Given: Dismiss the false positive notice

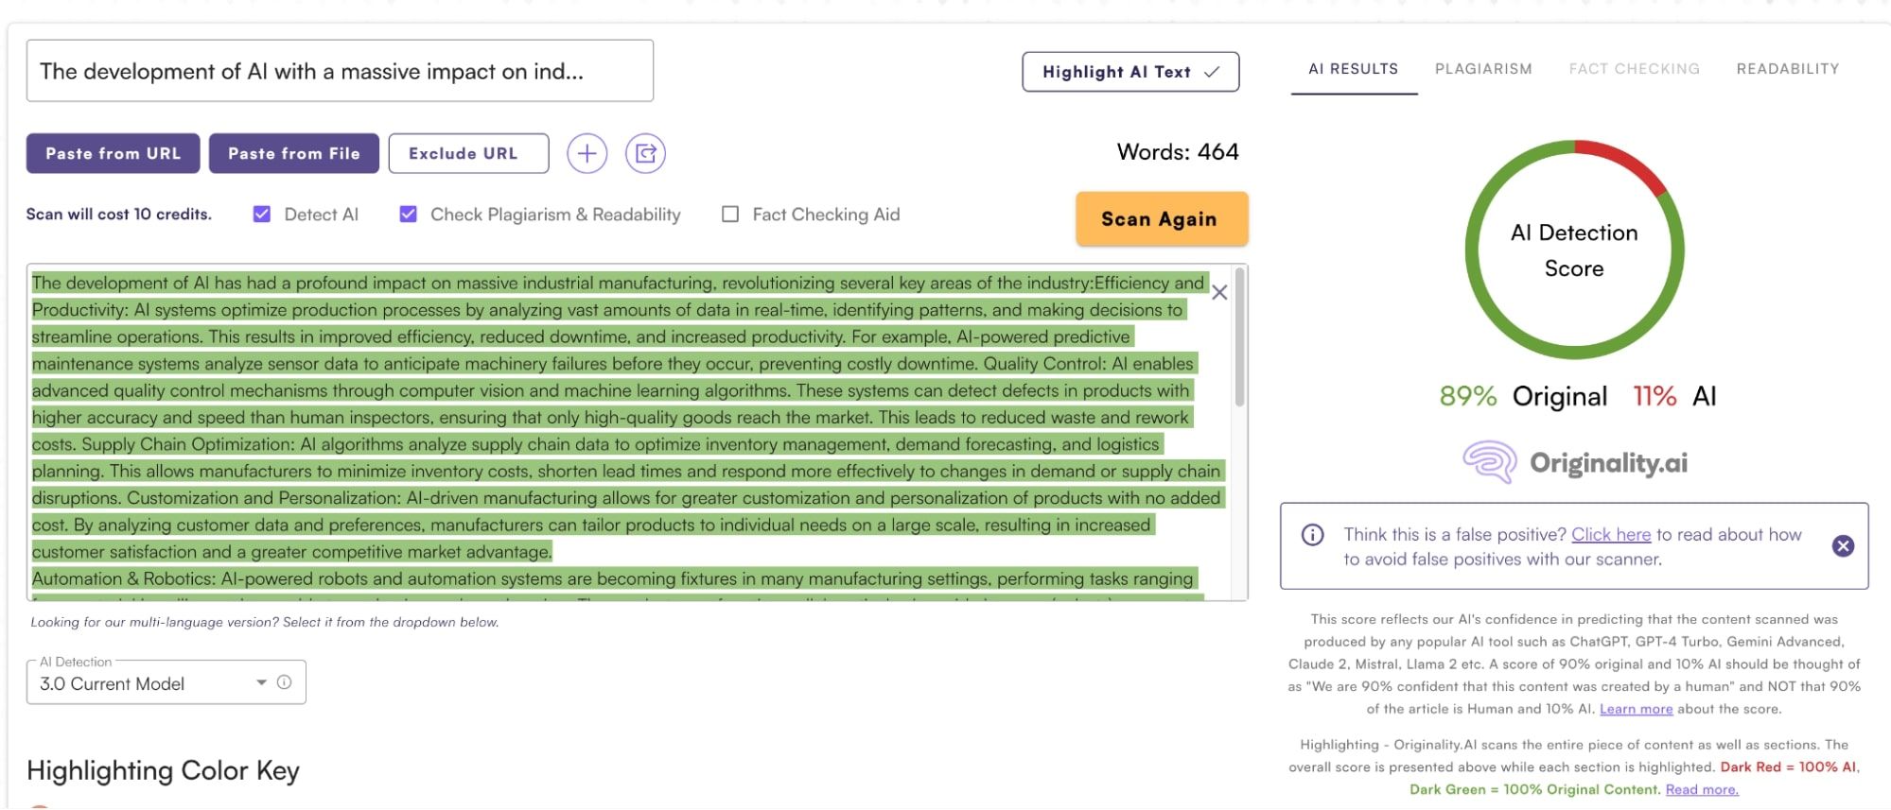Looking at the screenshot, I should (1843, 546).
